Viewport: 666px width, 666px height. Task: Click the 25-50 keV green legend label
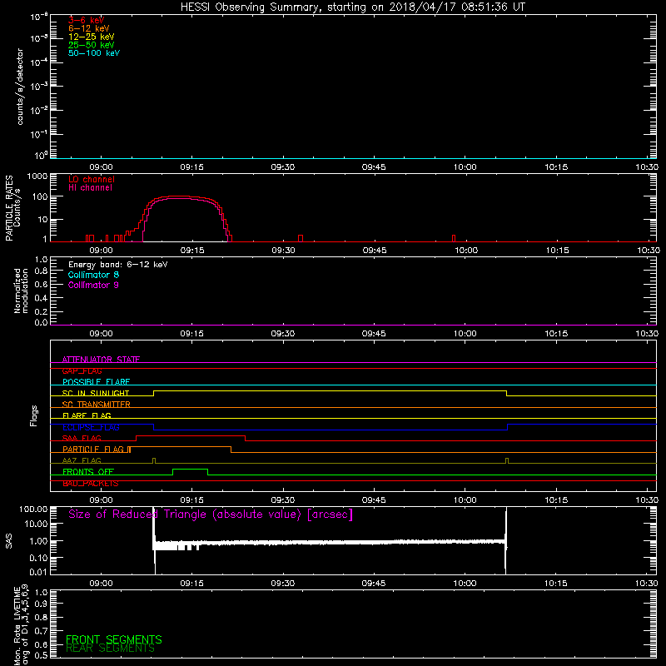coord(92,45)
